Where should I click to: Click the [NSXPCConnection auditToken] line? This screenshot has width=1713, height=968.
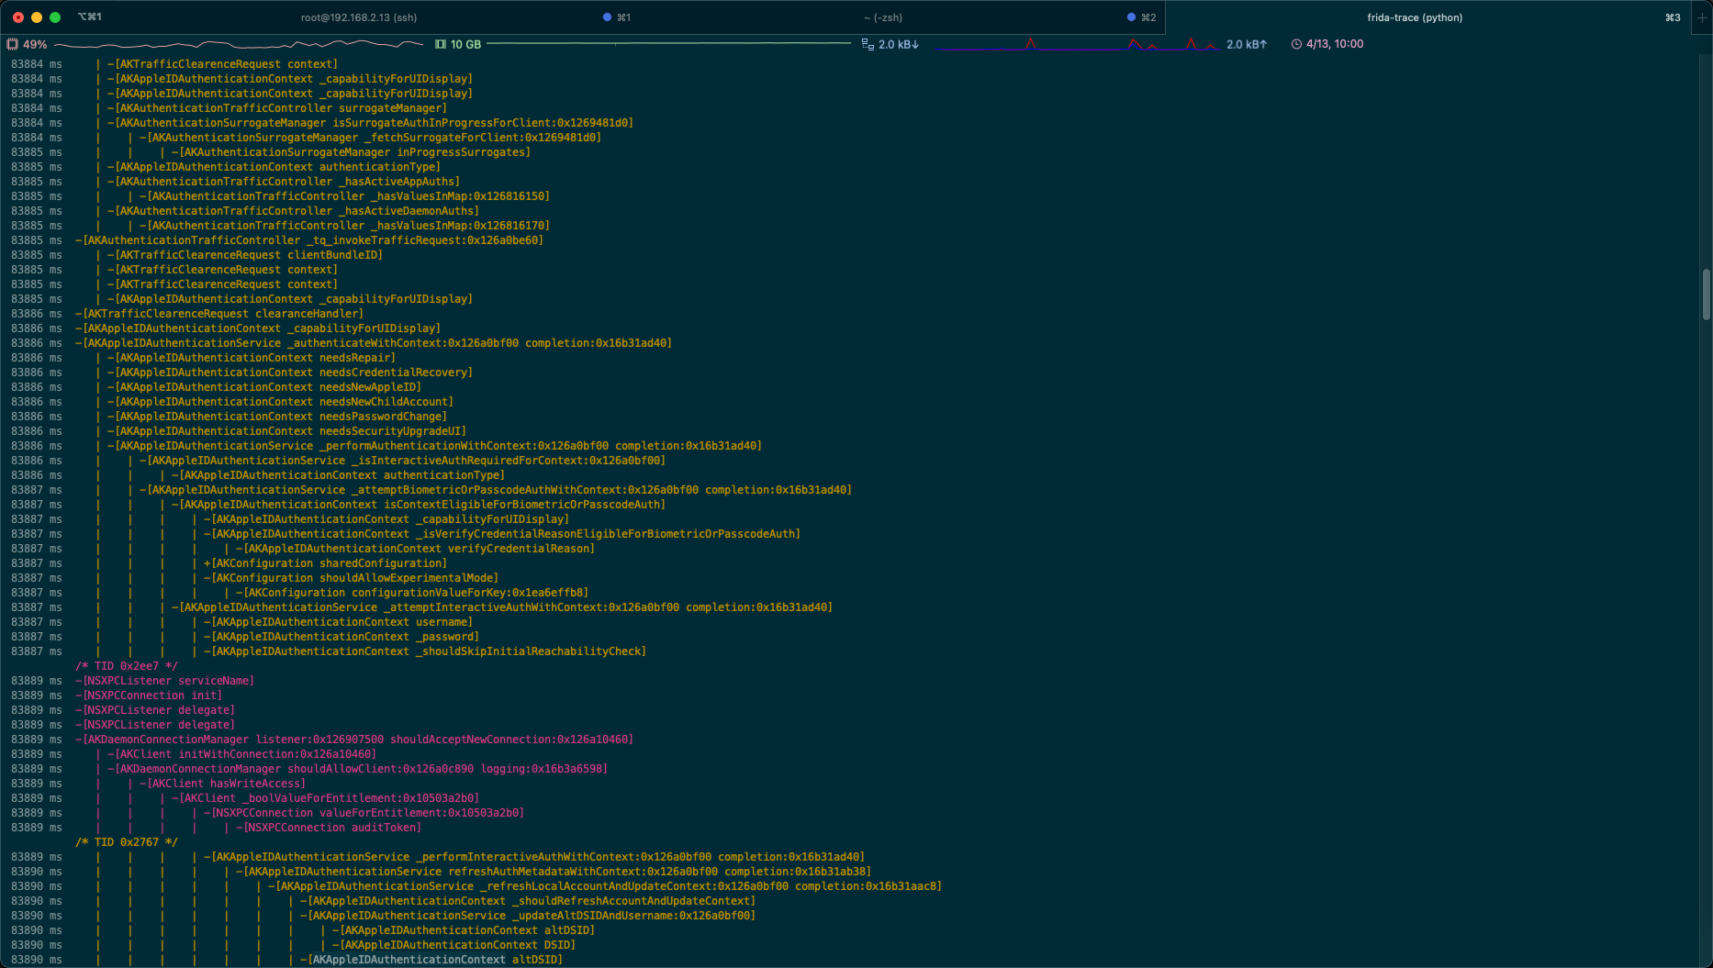[328, 828]
